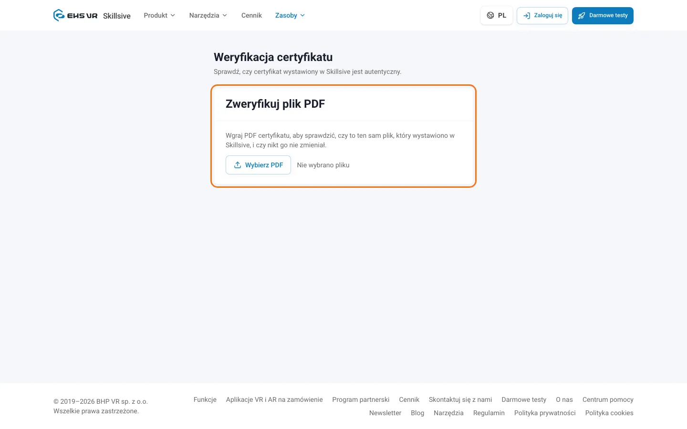This screenshot has width=687, height=429.
Task: Click the 'Weryfikacja certyfikatu' page heading
Action: [x=273, y=57]
